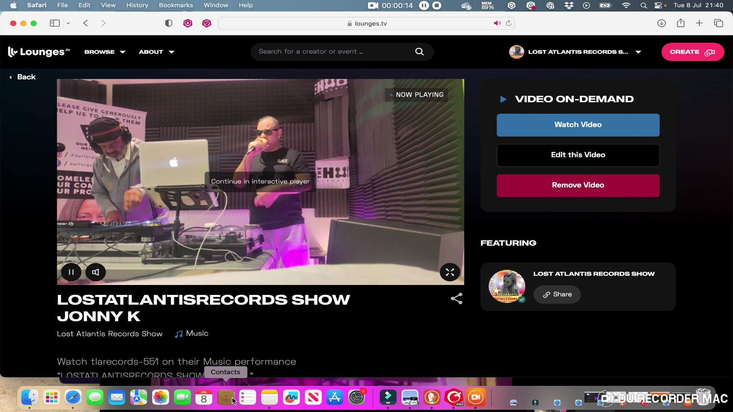The height and width of the screenshot is (412, 733).
Task: Open Spotlight search in the menu bar
Action: (644, 5)
